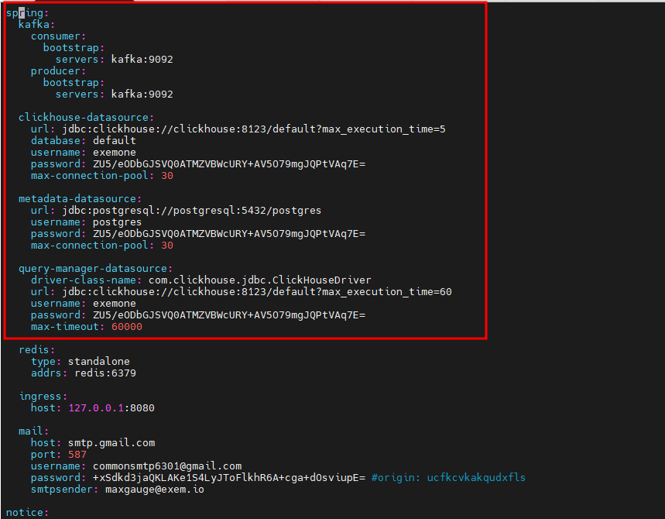The image size is (665, 519).
Task: Select the metadata-datasource section key
Action: pos(79,199)
